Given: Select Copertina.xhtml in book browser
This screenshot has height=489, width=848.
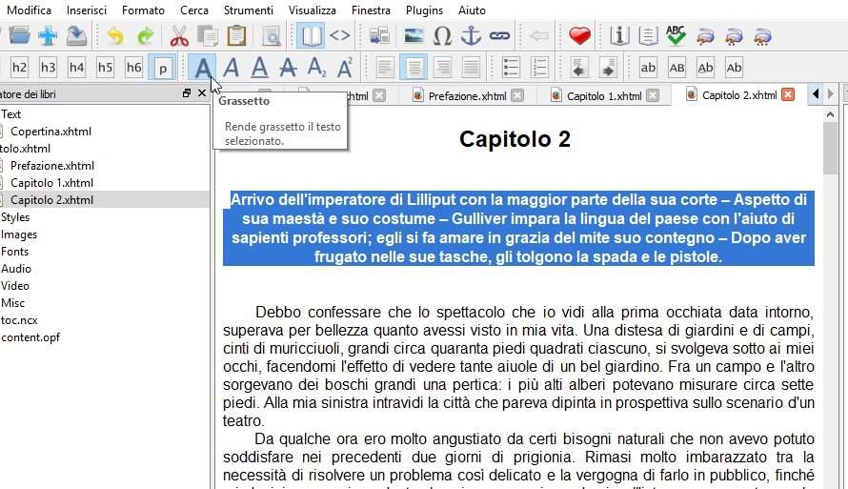Looking at the screenshot, I should tap(50, 132).
